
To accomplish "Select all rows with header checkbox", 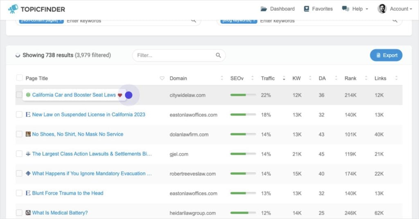I will click(19, 78).
